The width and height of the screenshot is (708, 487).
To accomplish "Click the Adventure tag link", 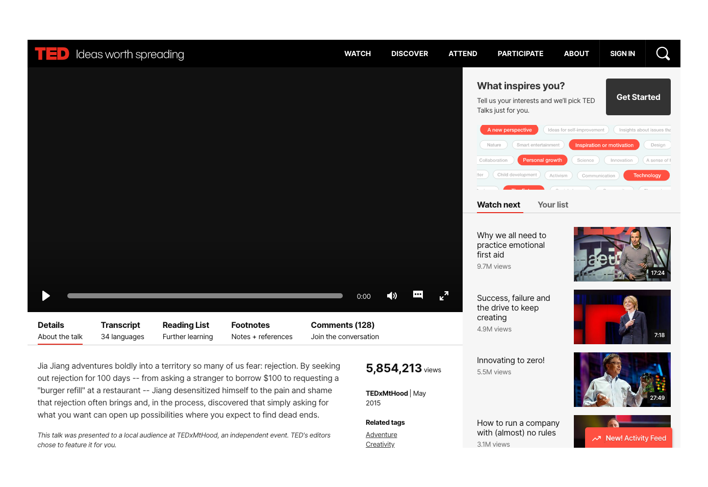I will pos(381,434).
